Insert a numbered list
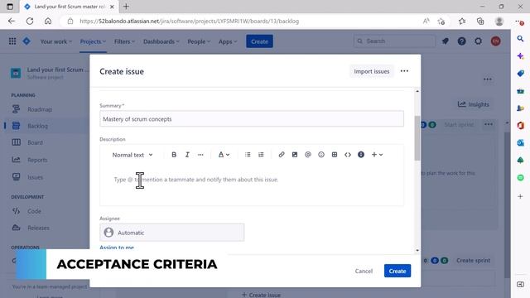The width and height of the screenshot is (530, 298). 261,155
